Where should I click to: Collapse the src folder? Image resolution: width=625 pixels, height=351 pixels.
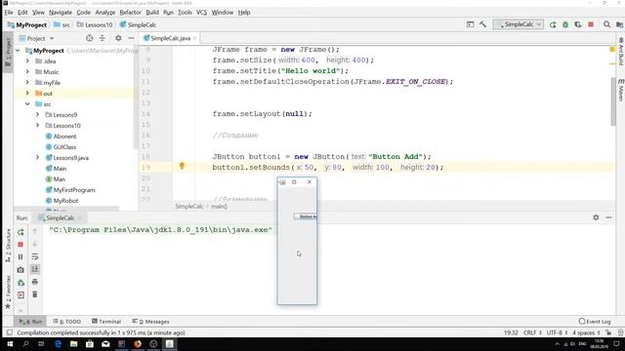(27, 104)
